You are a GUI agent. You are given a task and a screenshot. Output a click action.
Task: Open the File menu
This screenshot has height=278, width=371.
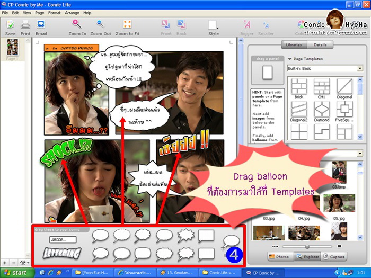tap(5, 13)
